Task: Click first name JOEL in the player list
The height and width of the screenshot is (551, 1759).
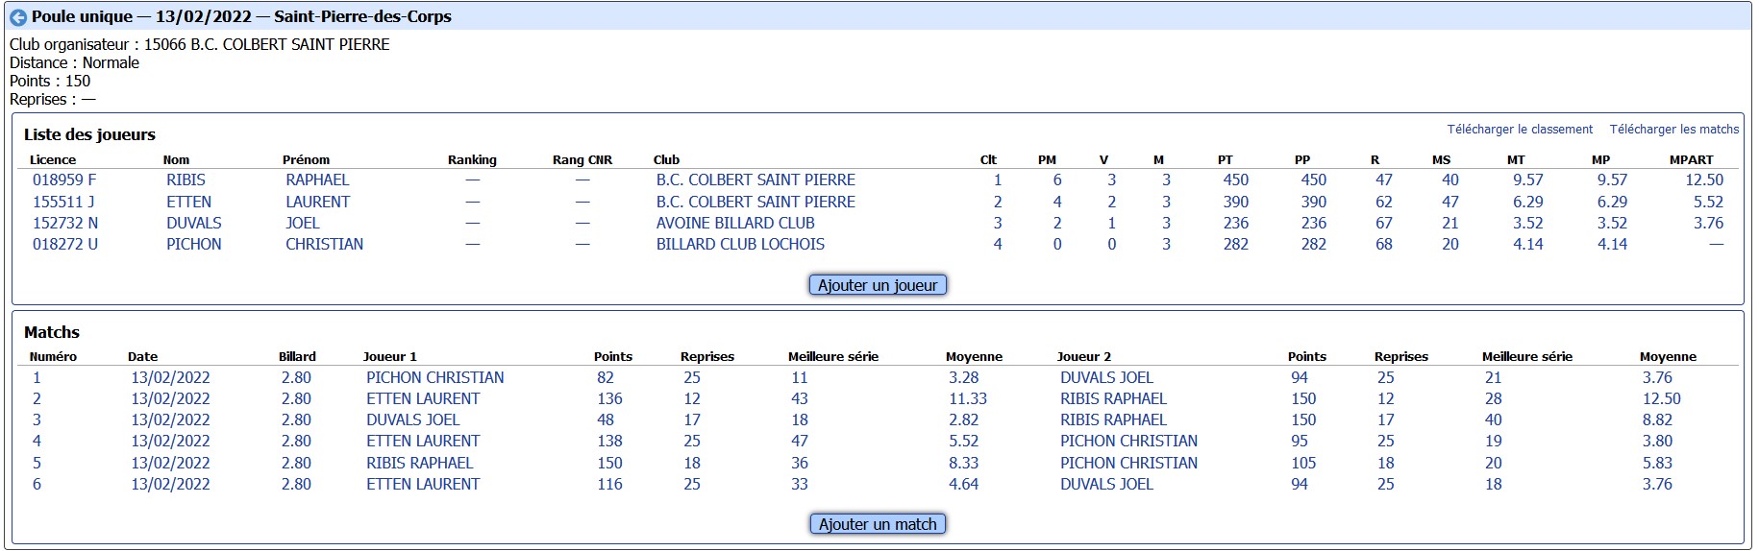Action: 302,223
